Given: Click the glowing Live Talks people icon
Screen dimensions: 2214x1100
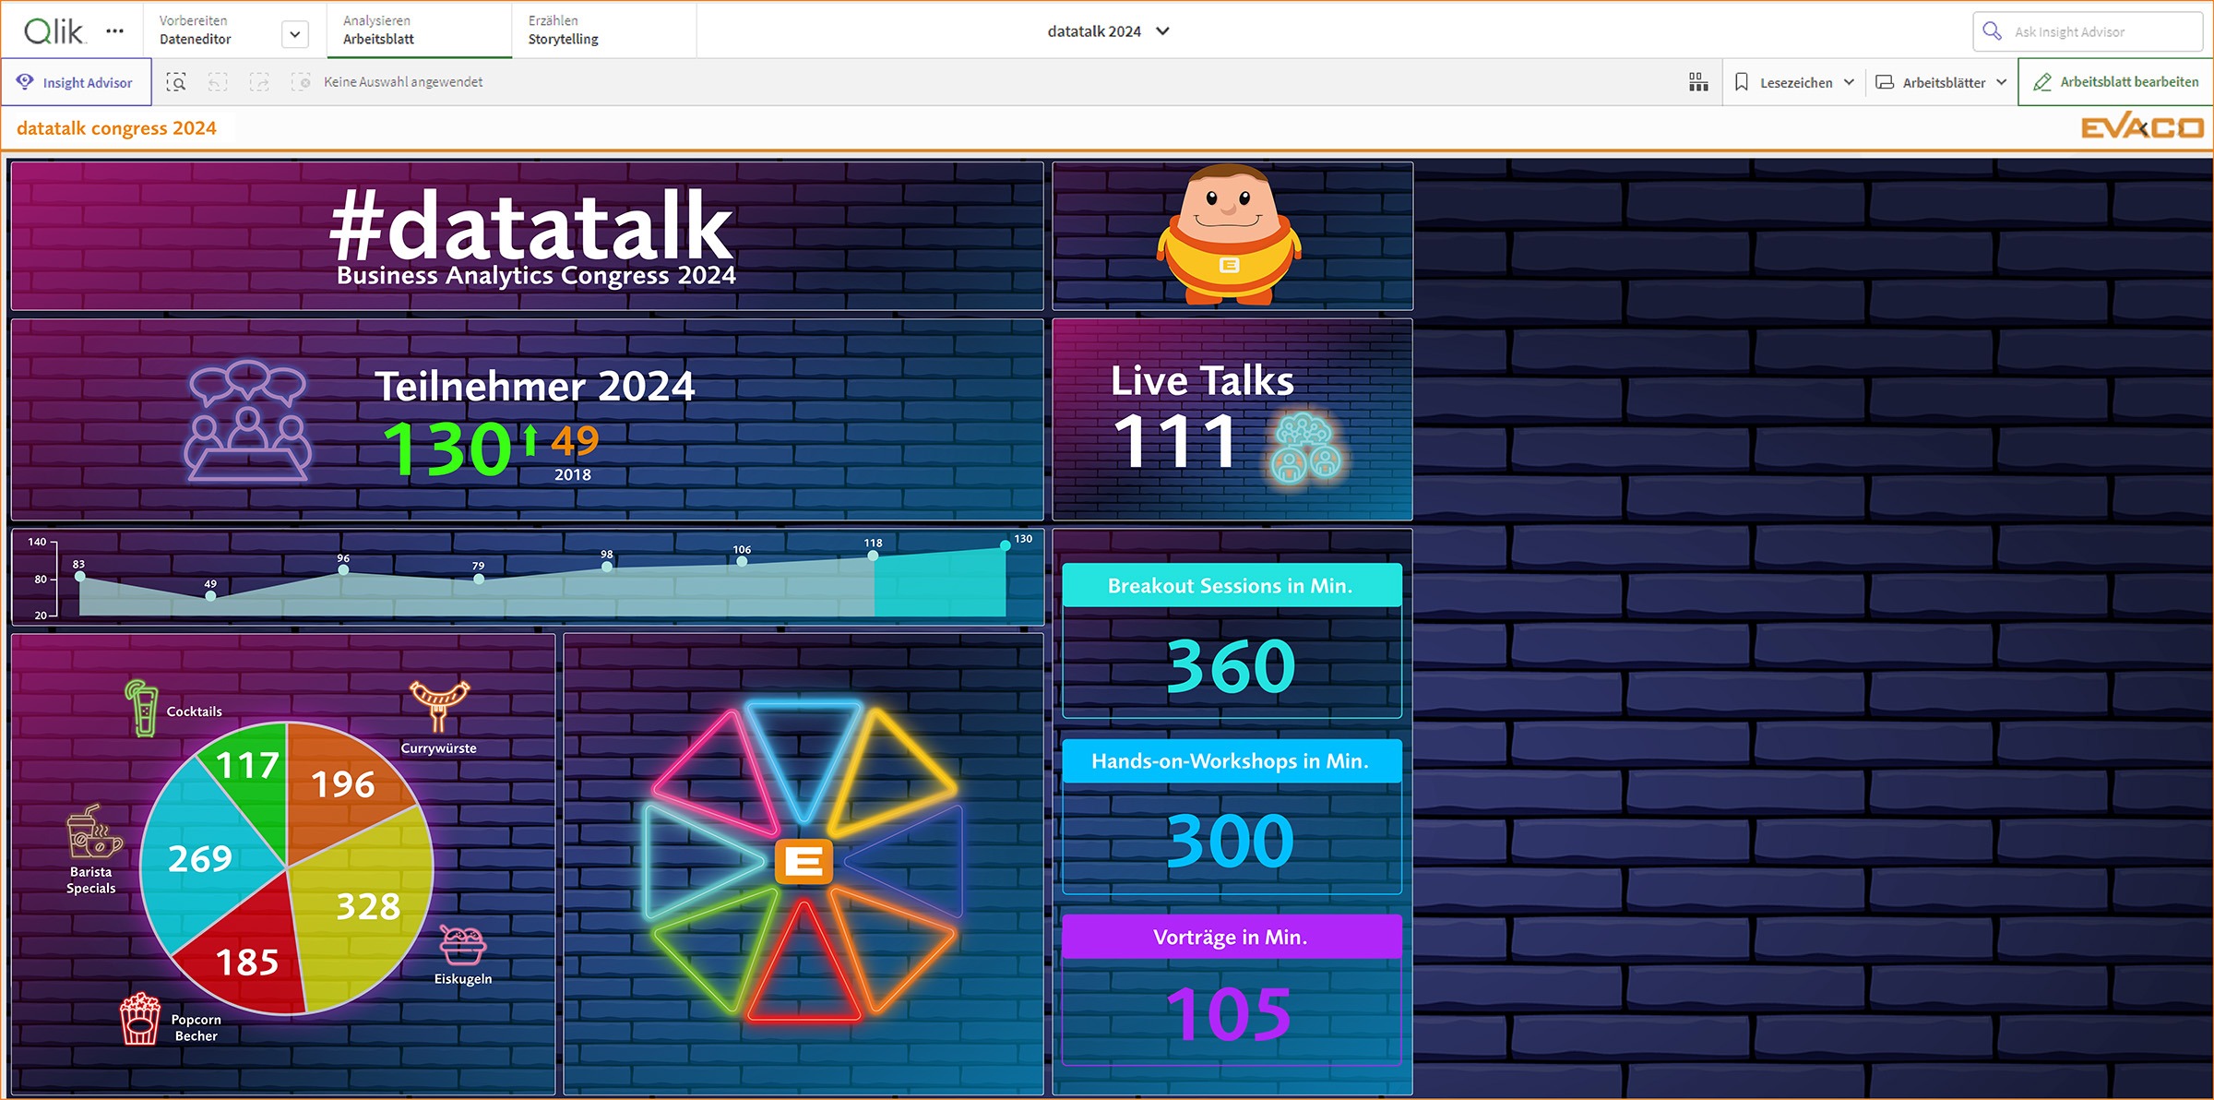Looking at the screenshot, I should pos(1304,448).
